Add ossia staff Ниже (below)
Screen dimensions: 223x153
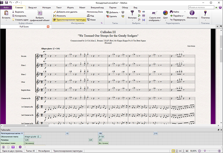click(x=91, y=20)
